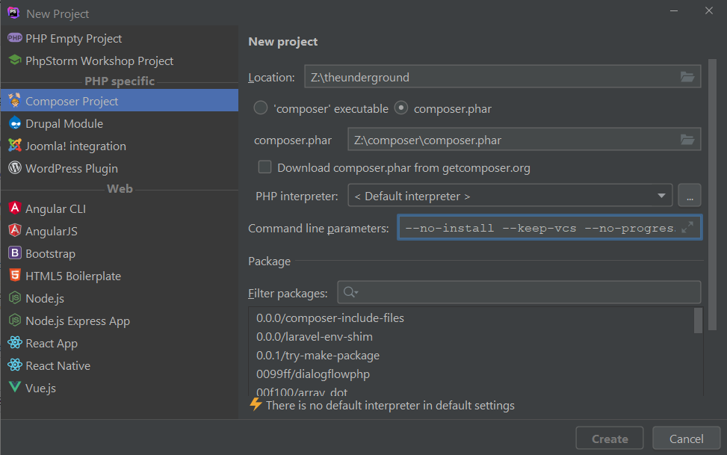Click the Joomla! integration icon
727x455 pixels.
tap(15, 145)
